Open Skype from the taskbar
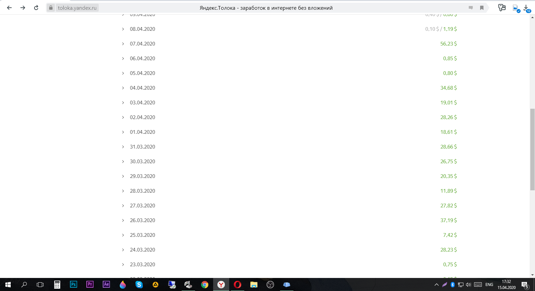This screenshot has width=535, height=291. click(x=139, y=285)
